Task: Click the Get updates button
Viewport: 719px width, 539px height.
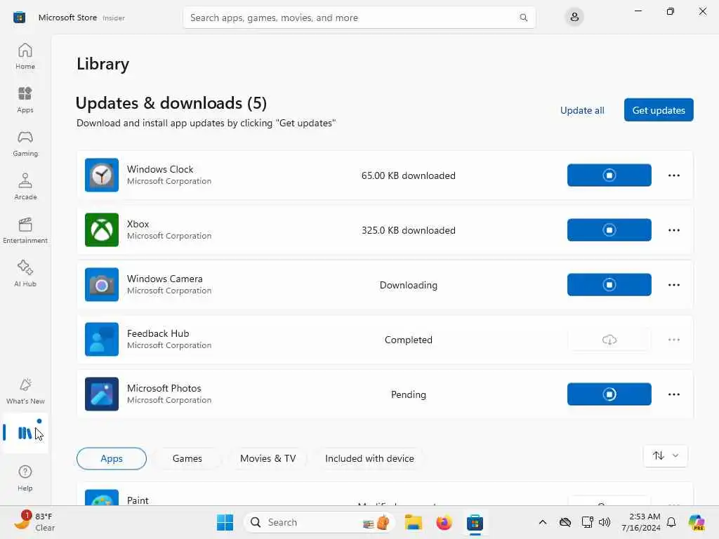Action: (659, 110)
